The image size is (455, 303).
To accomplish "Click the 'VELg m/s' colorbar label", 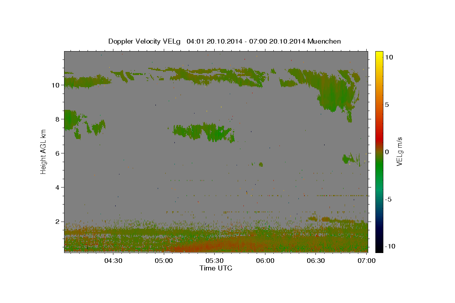I will click(x=399, y=152).
